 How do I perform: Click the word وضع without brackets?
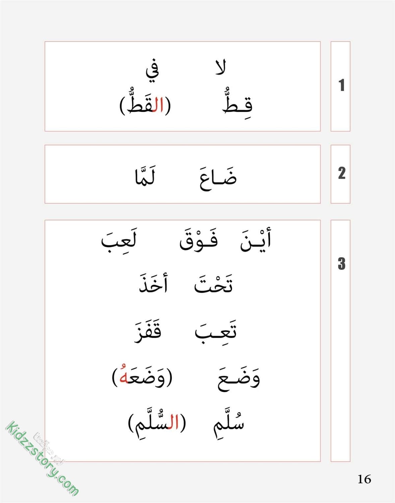coord(239,379)
